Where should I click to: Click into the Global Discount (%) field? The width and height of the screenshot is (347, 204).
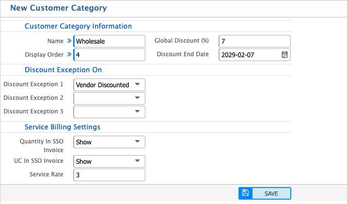click(254, 41)
